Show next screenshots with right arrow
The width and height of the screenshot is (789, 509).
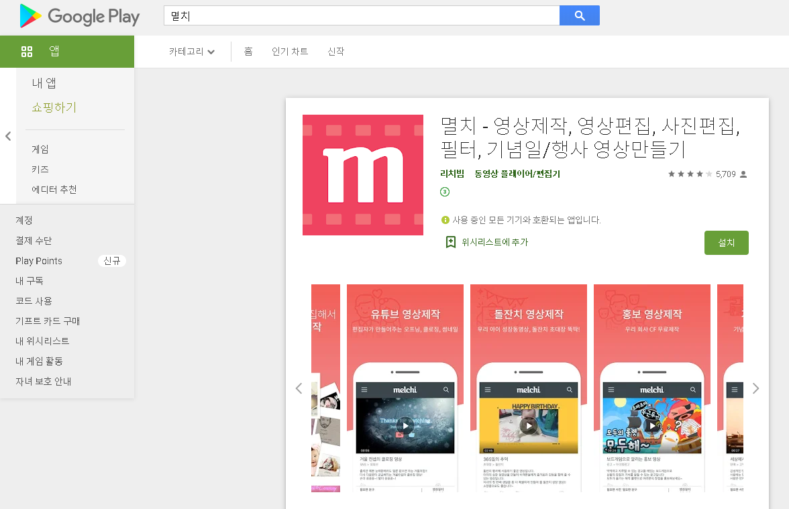[x=755, y=388]
